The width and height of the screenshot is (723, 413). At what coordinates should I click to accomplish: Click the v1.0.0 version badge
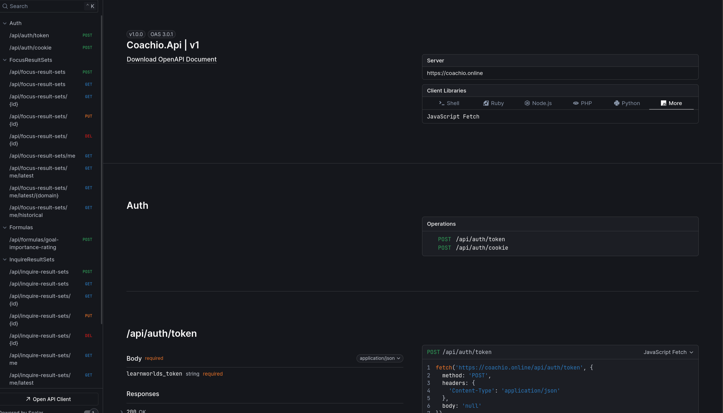coord(136,34)
